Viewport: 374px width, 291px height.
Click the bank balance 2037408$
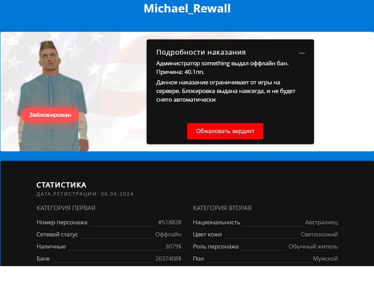coord(168,259)
